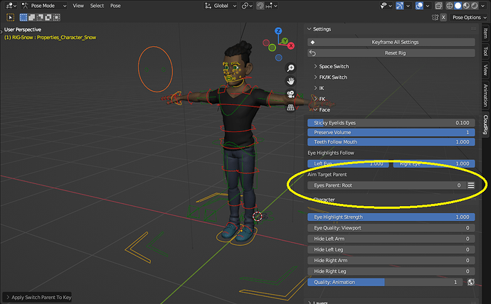The image size is (491, 304).
Task: Toggle X-axis mirror button
Action: [443, 18]
